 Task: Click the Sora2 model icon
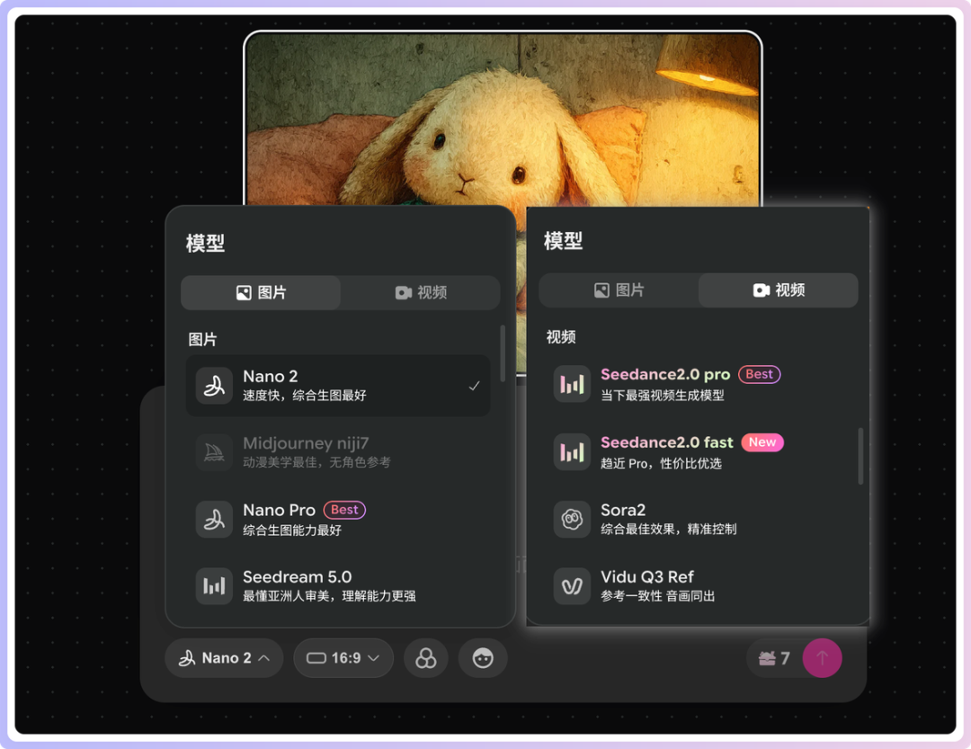[x=572, y=519]
